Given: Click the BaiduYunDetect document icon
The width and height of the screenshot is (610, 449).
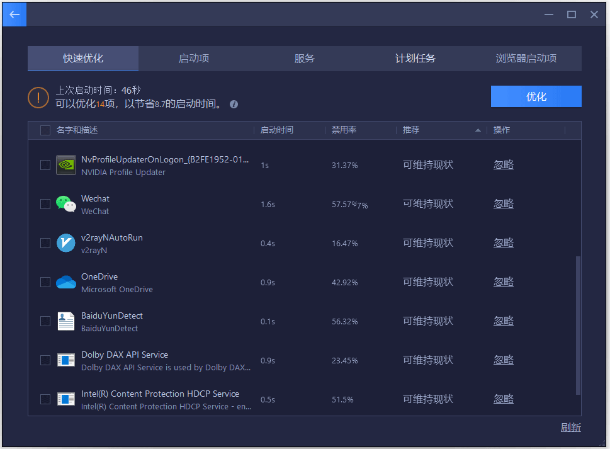Looking at the screenshot, I should pos(65,321).
